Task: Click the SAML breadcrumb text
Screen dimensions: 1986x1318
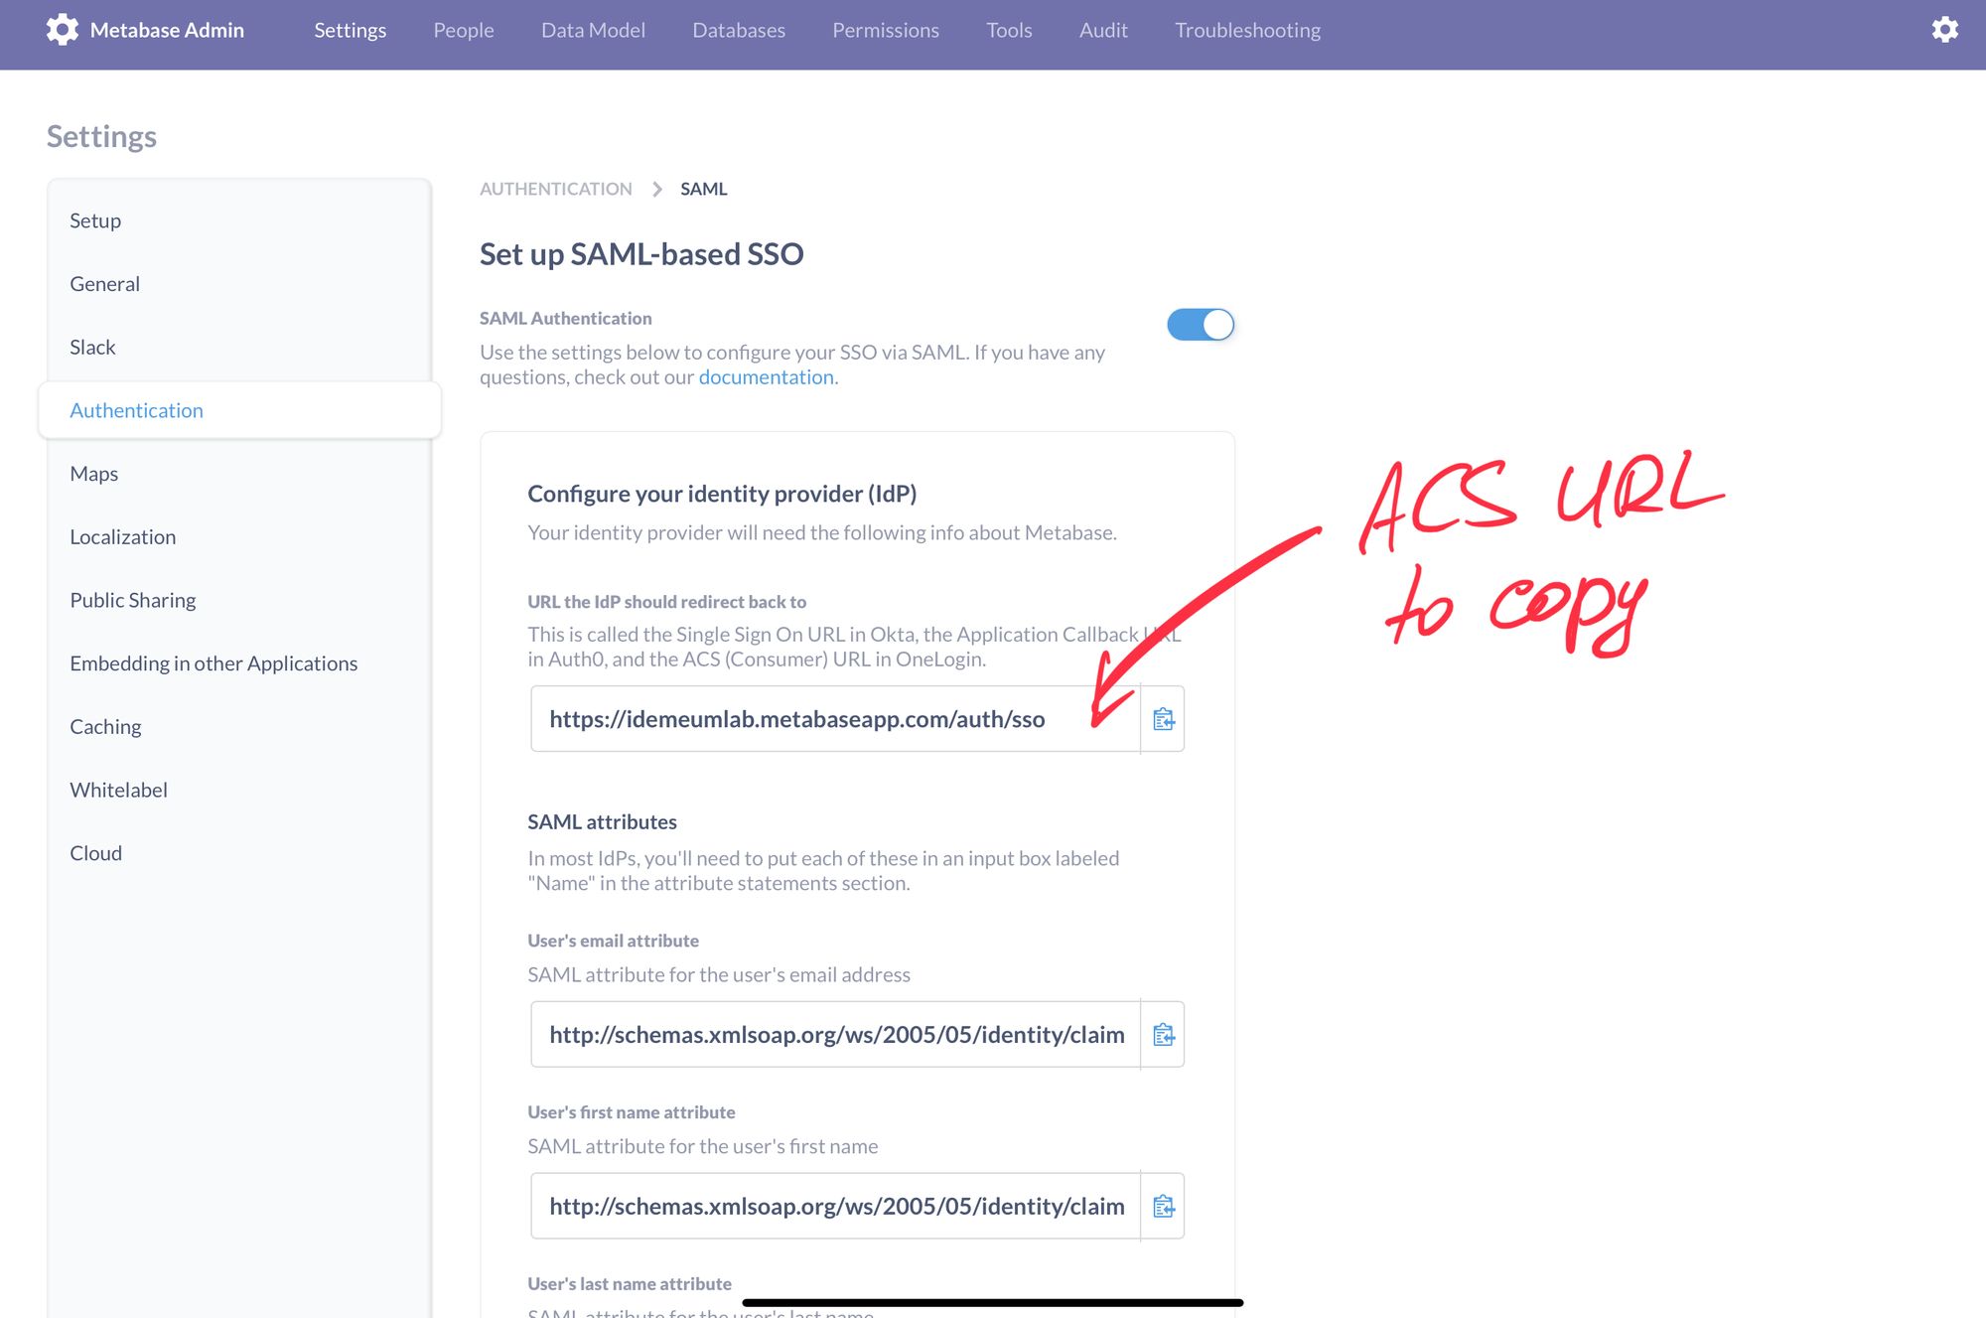Action: click(x=704, y=189)
